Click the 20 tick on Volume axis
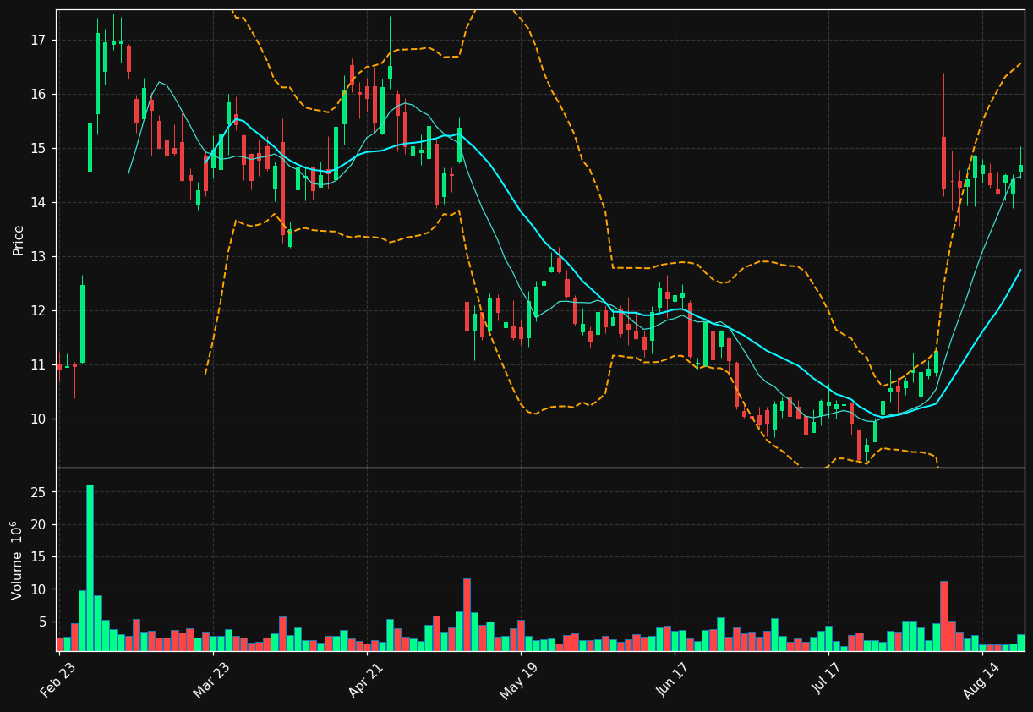The width and height of the screenshot is (1033, 712). 41,525
